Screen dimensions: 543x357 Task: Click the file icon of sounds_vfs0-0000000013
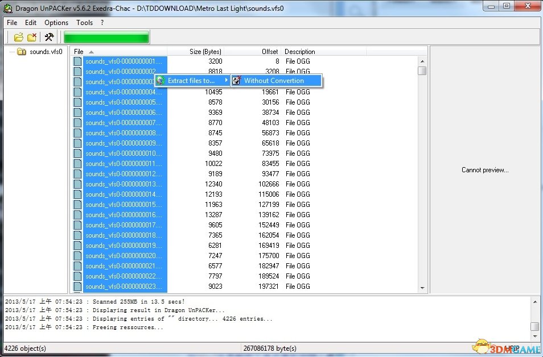[77, 184]
